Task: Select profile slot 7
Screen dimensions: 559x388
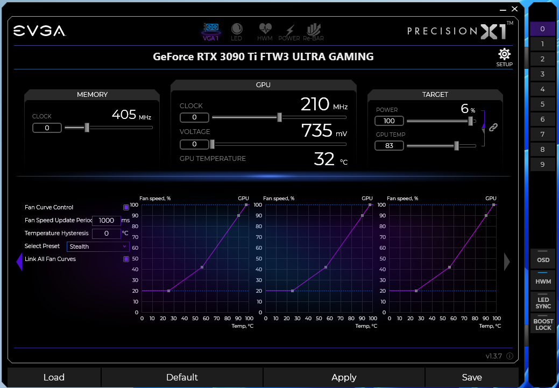Action: coord(542,134)
